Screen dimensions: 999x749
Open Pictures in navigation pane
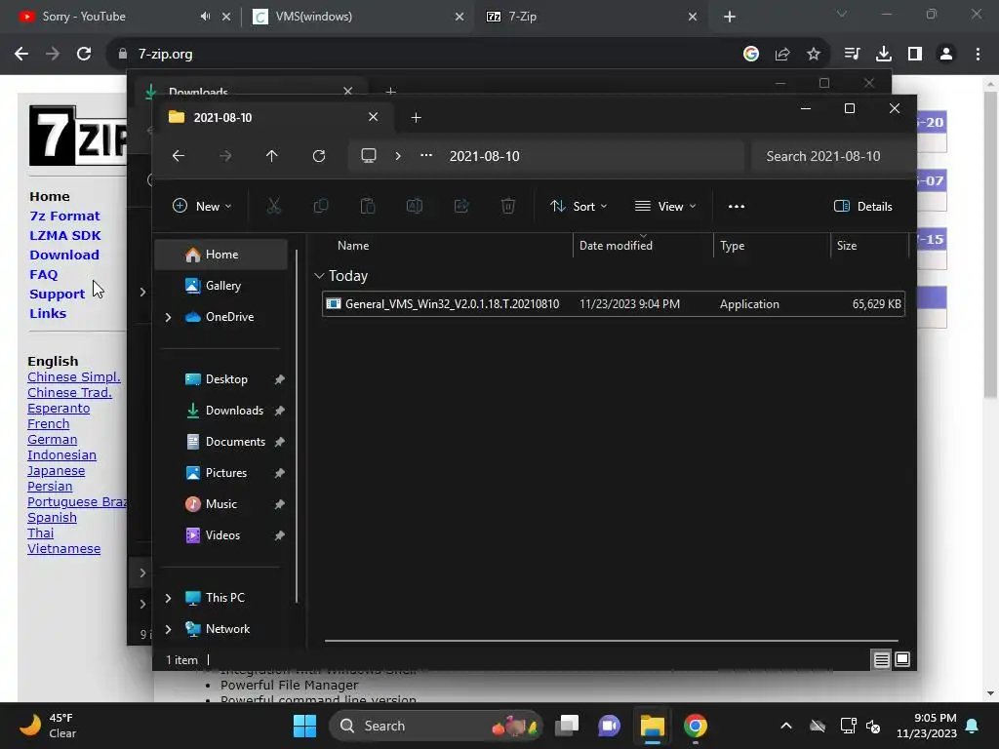tap(224, 473)
